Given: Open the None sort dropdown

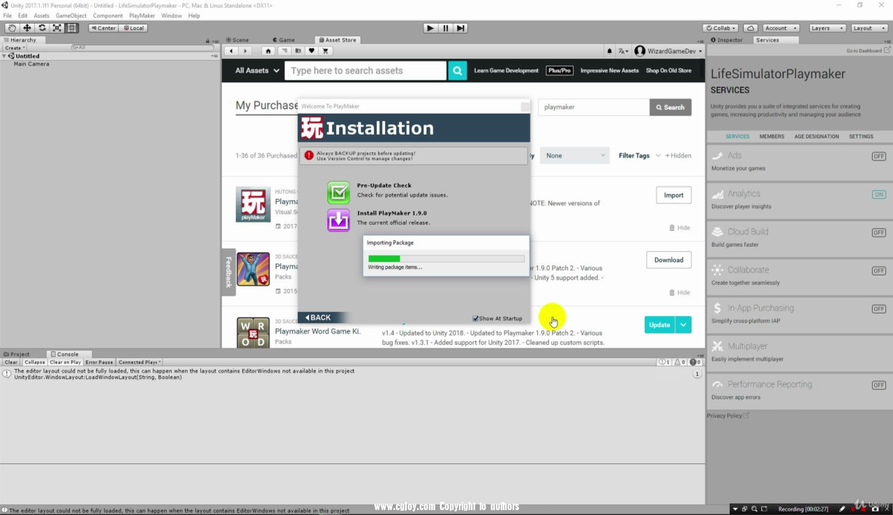Looking at the screenshot, I should point(576,156).
